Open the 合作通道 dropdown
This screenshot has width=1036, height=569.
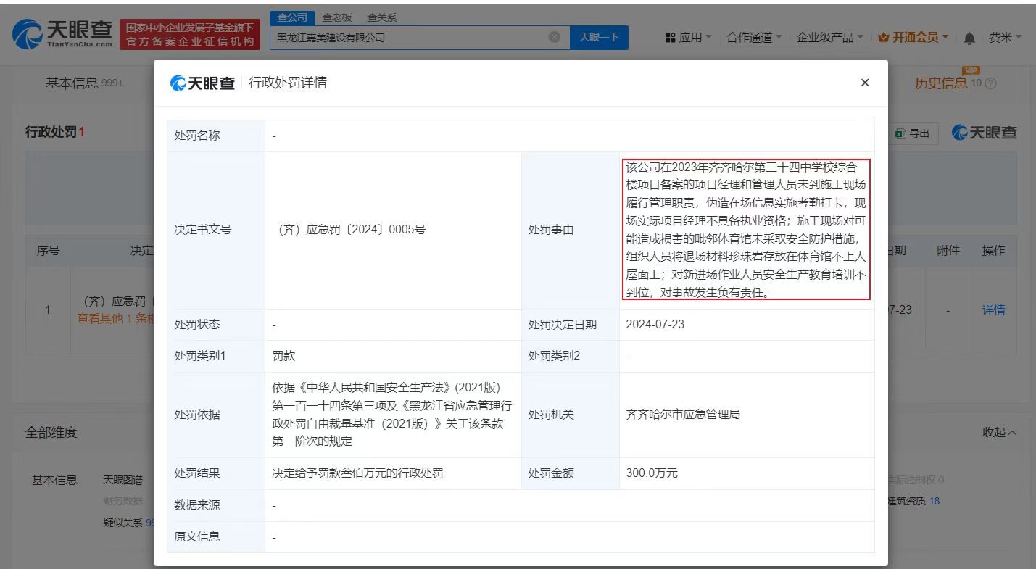pos(750,37)
